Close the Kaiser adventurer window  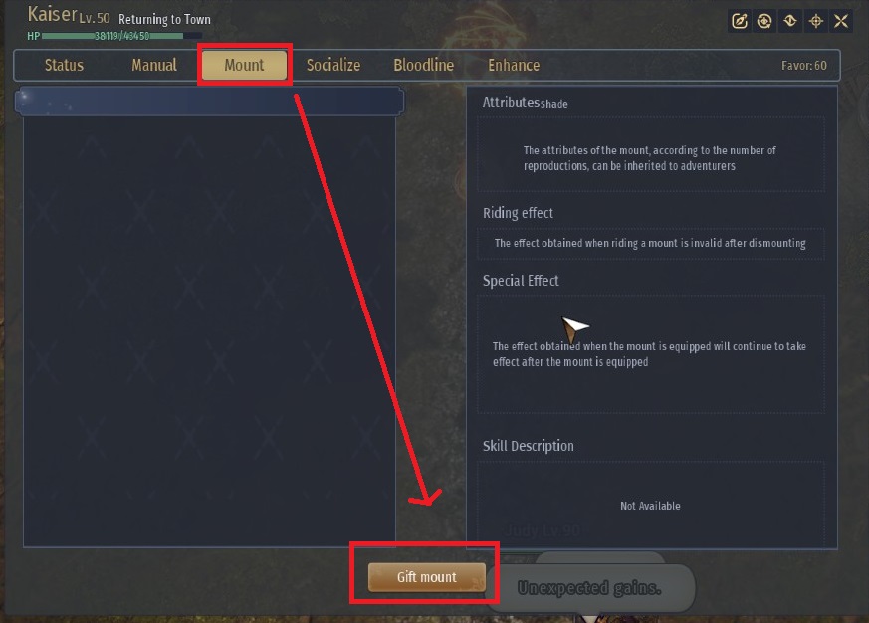[x=841, y=21]
